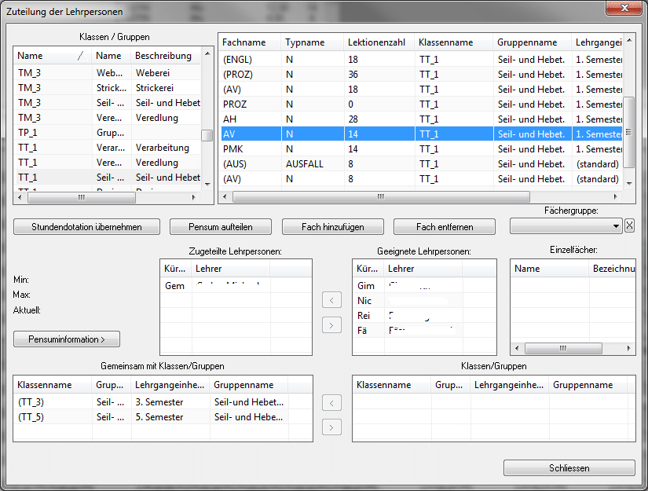
Task: Click right arrow between teacher lists
Action: tap(332, 324)
